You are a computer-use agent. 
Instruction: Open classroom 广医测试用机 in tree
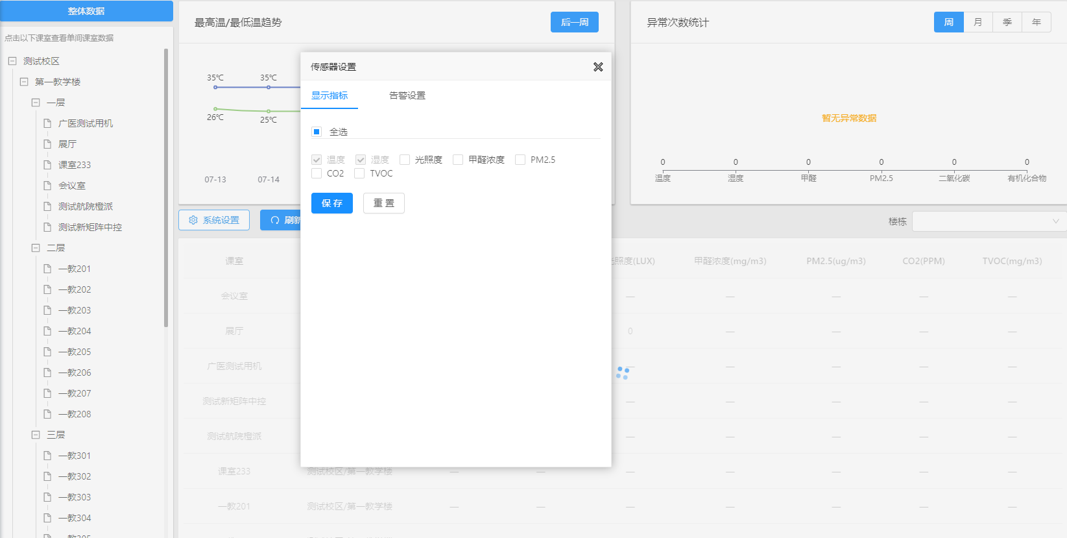86,123
